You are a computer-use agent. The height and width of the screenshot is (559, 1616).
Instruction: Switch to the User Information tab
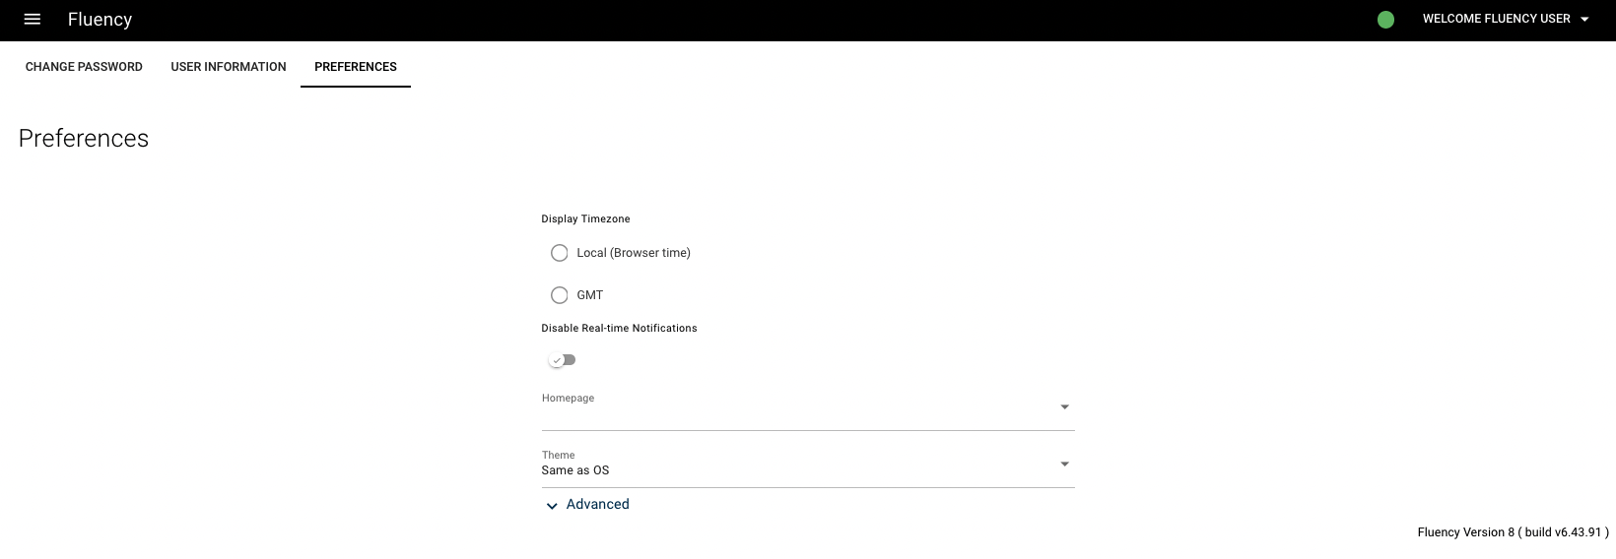pyautogui.click(x=229, y=67)
